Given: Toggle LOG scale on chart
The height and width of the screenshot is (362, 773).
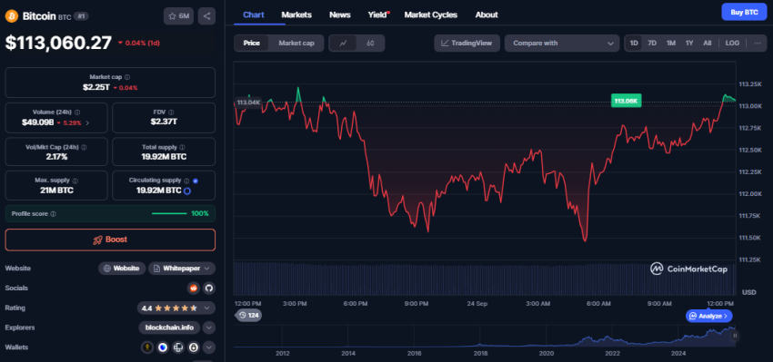Looking at the screenshot, I should tap(732, 44).
